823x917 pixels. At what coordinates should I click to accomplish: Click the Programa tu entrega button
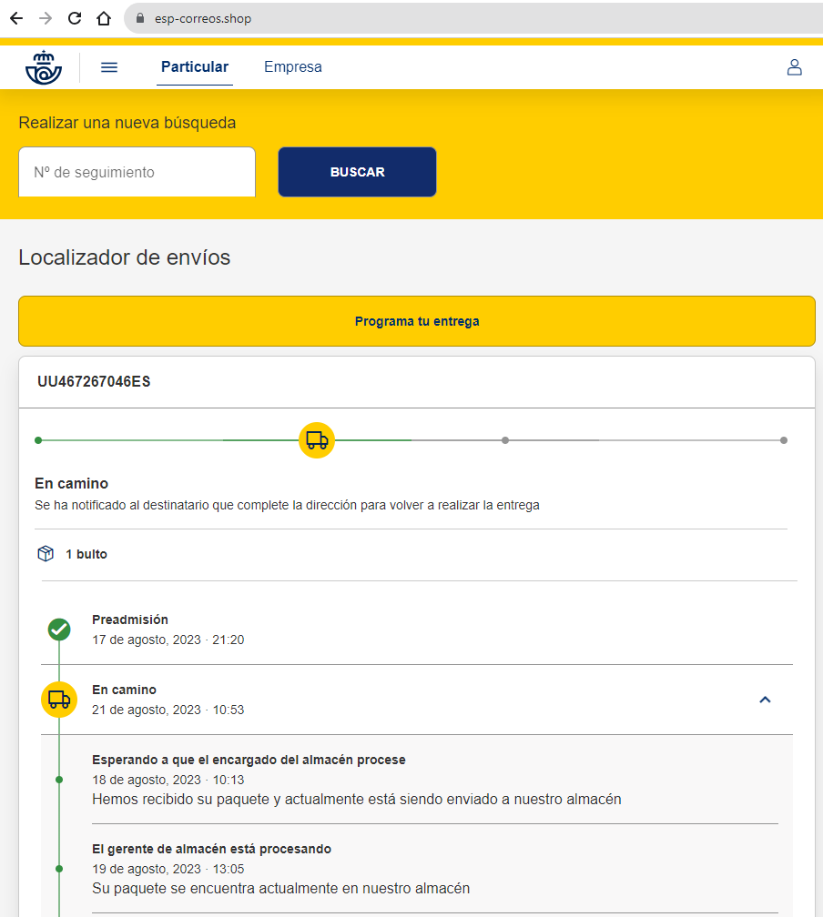pyautogui.click(x=417, y=321)
